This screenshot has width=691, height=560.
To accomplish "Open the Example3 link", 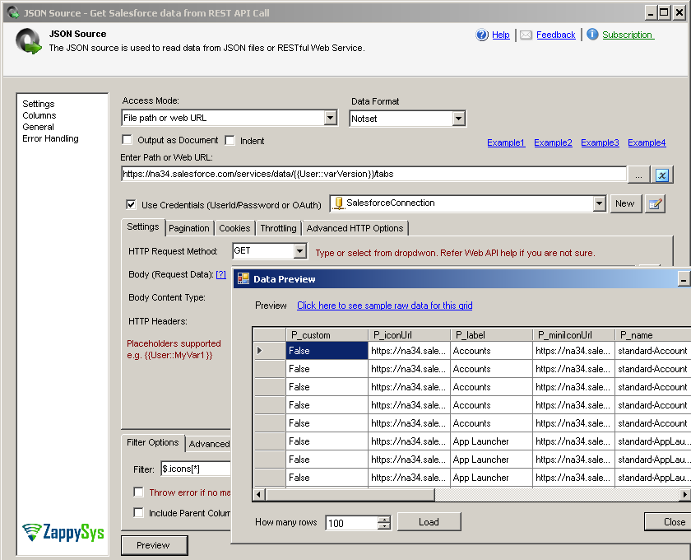I will tap(600, 142).
